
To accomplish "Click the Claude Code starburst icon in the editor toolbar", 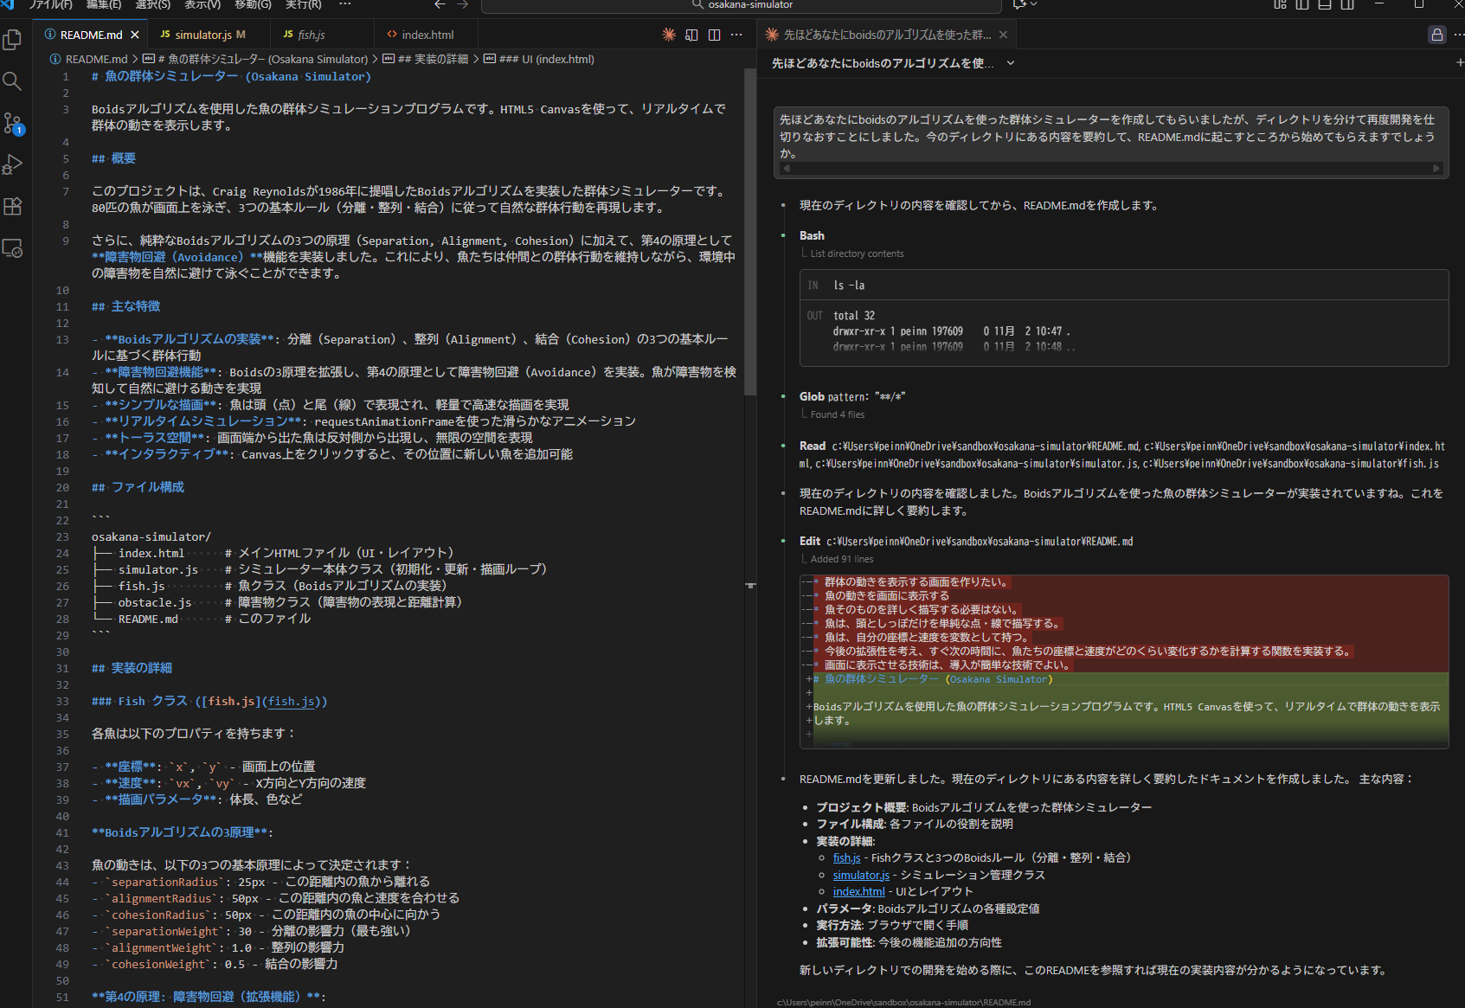I will [x=669, y=35].
